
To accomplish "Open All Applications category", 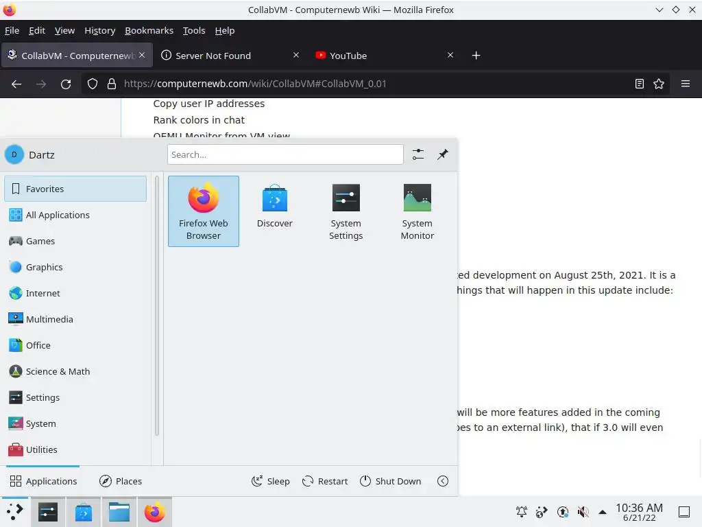I will [75, 215].
